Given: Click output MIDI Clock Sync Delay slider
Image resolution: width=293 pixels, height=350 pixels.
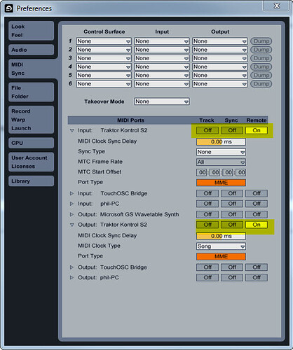Looking at the screenshot, I should [221, 236].
